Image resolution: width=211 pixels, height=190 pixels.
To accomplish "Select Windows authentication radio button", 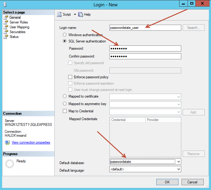I will [64, 35].
